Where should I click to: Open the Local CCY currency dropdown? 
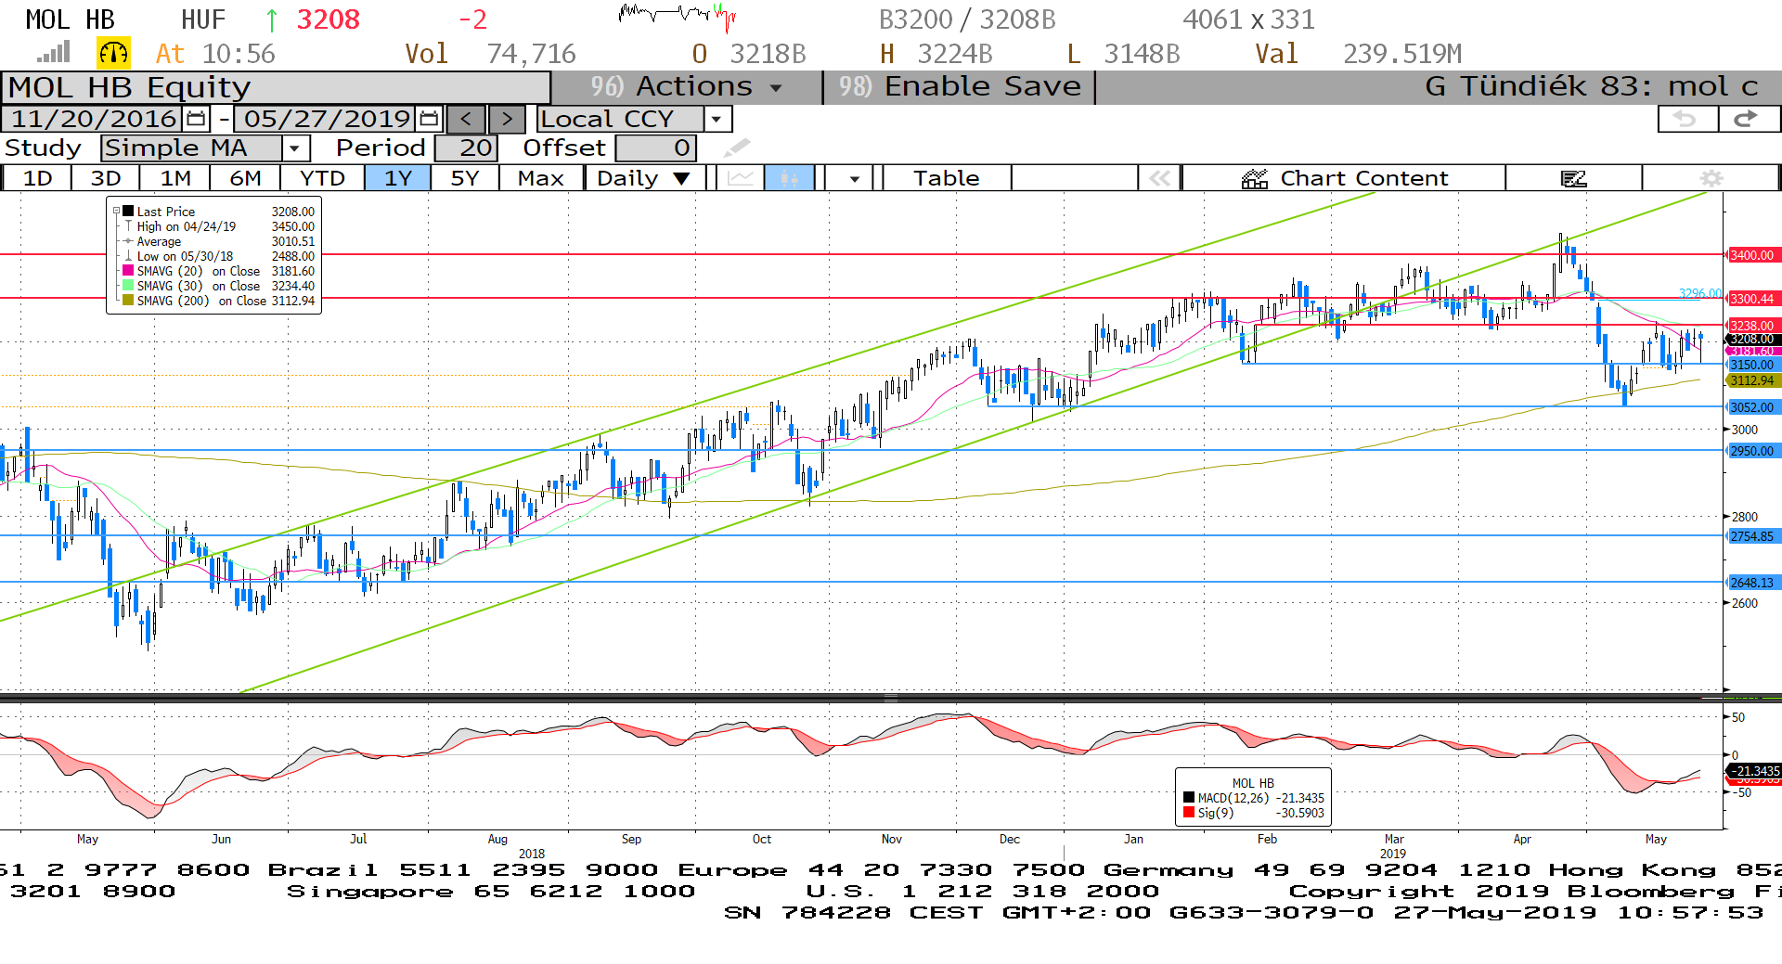pyautogui.click(x=717, y=119)
